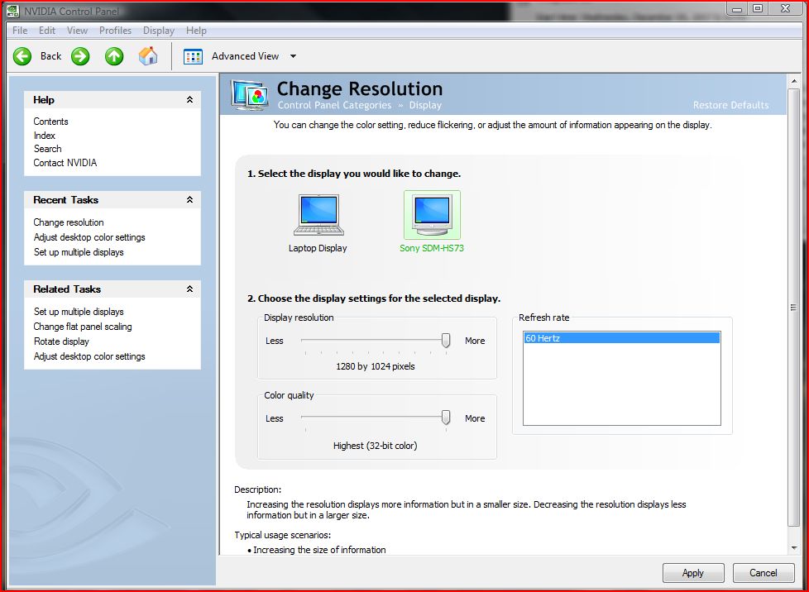Click Change resolution in Recent Tasks

point(69,222)
